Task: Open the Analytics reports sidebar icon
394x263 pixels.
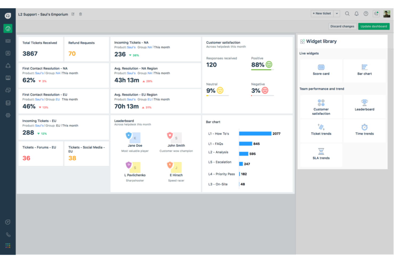Action: click(x=8, y=103)
